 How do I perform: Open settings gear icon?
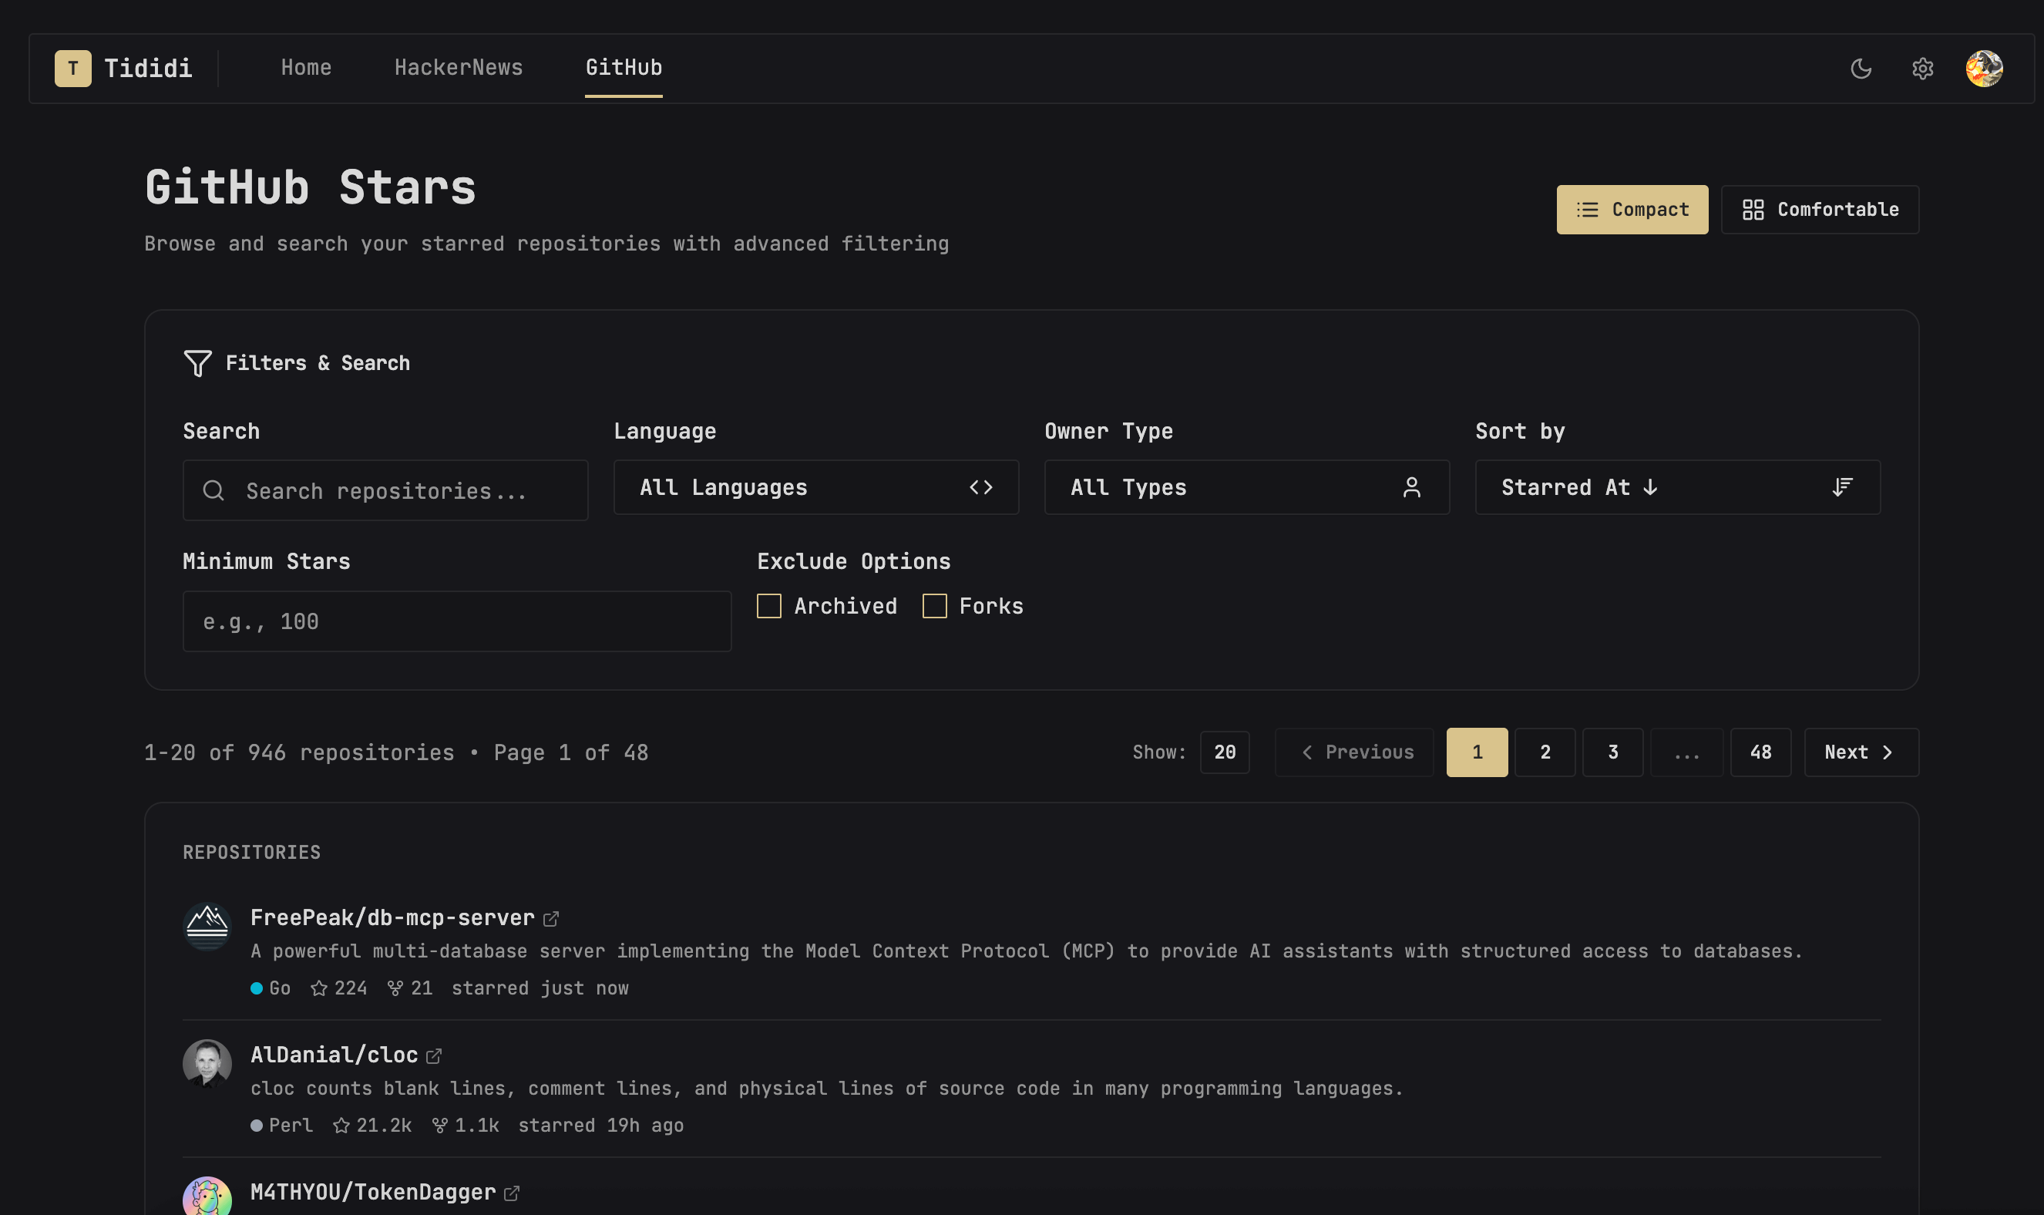point(1922,69)
